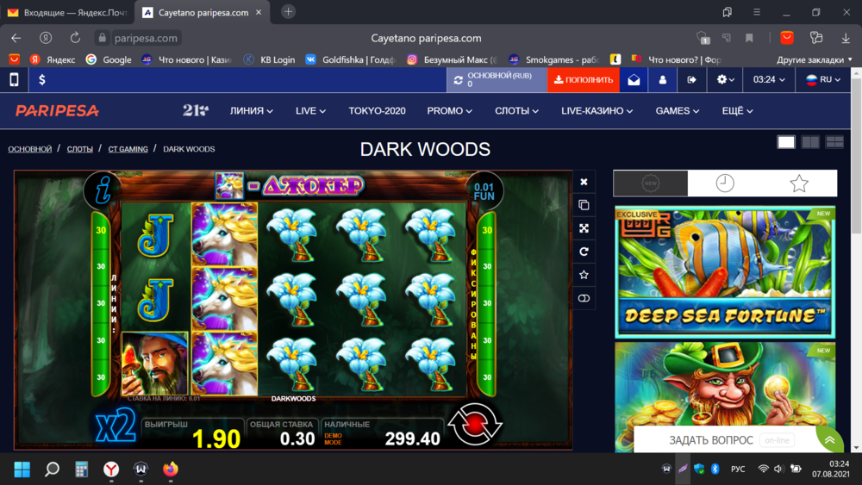The height and width of the screenshot is (485, 862).
Task: Open Firefox from taskbar
Action: point(171,469)
